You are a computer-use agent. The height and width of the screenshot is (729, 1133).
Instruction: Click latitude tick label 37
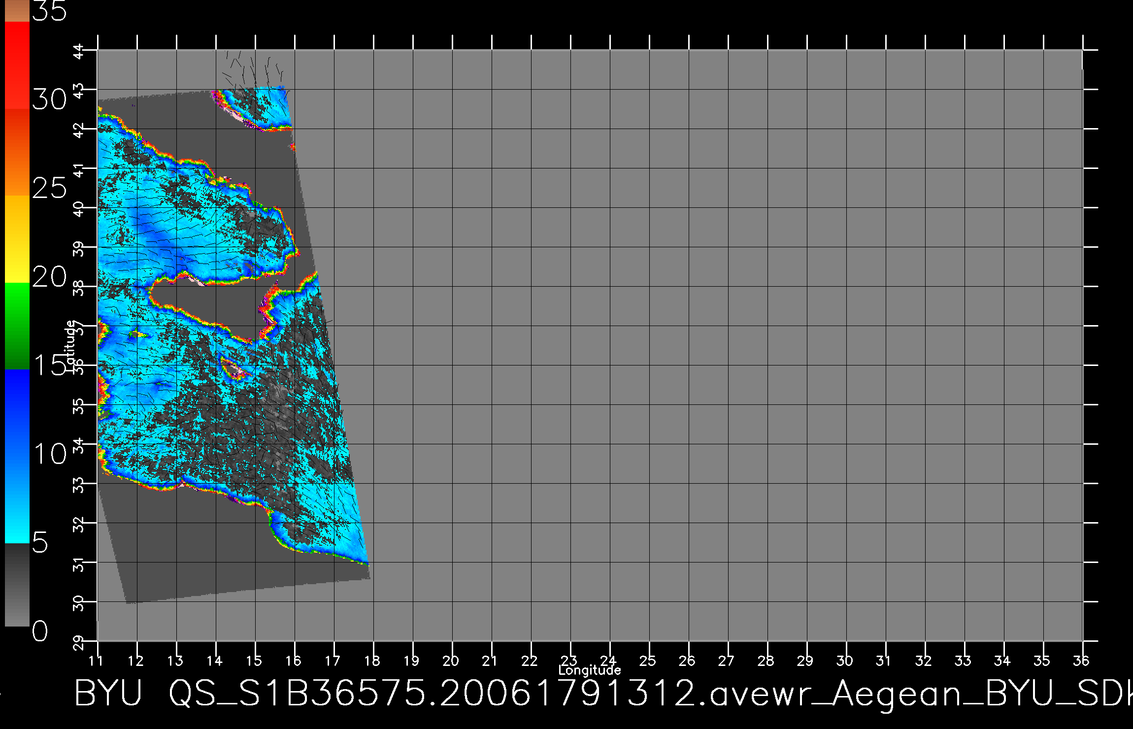pyautogui.click(x=79, y=327)
